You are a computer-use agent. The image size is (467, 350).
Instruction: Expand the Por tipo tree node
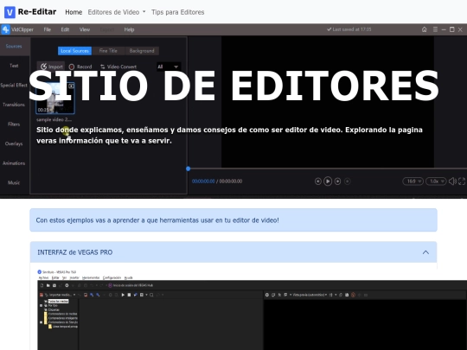42,306
